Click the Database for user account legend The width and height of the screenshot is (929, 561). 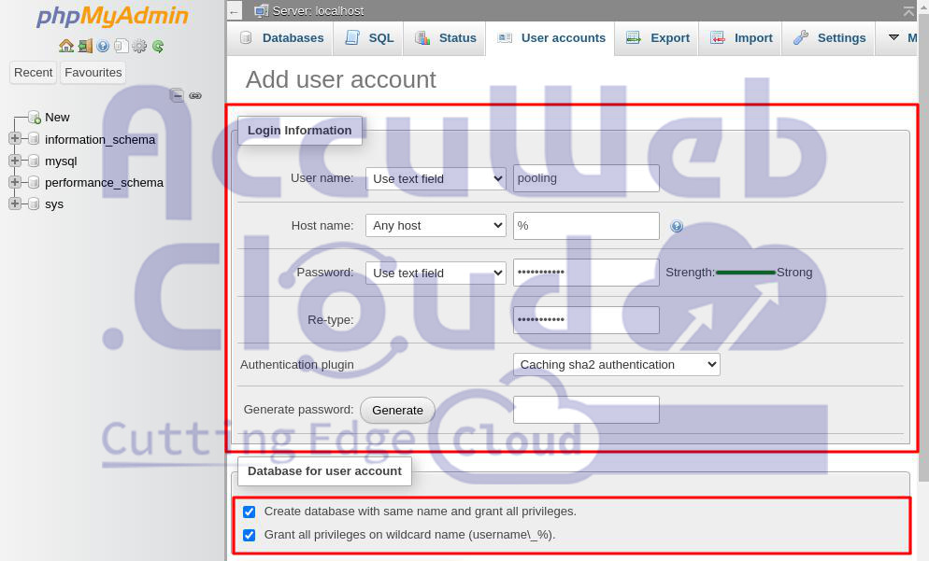pos(324,471)
